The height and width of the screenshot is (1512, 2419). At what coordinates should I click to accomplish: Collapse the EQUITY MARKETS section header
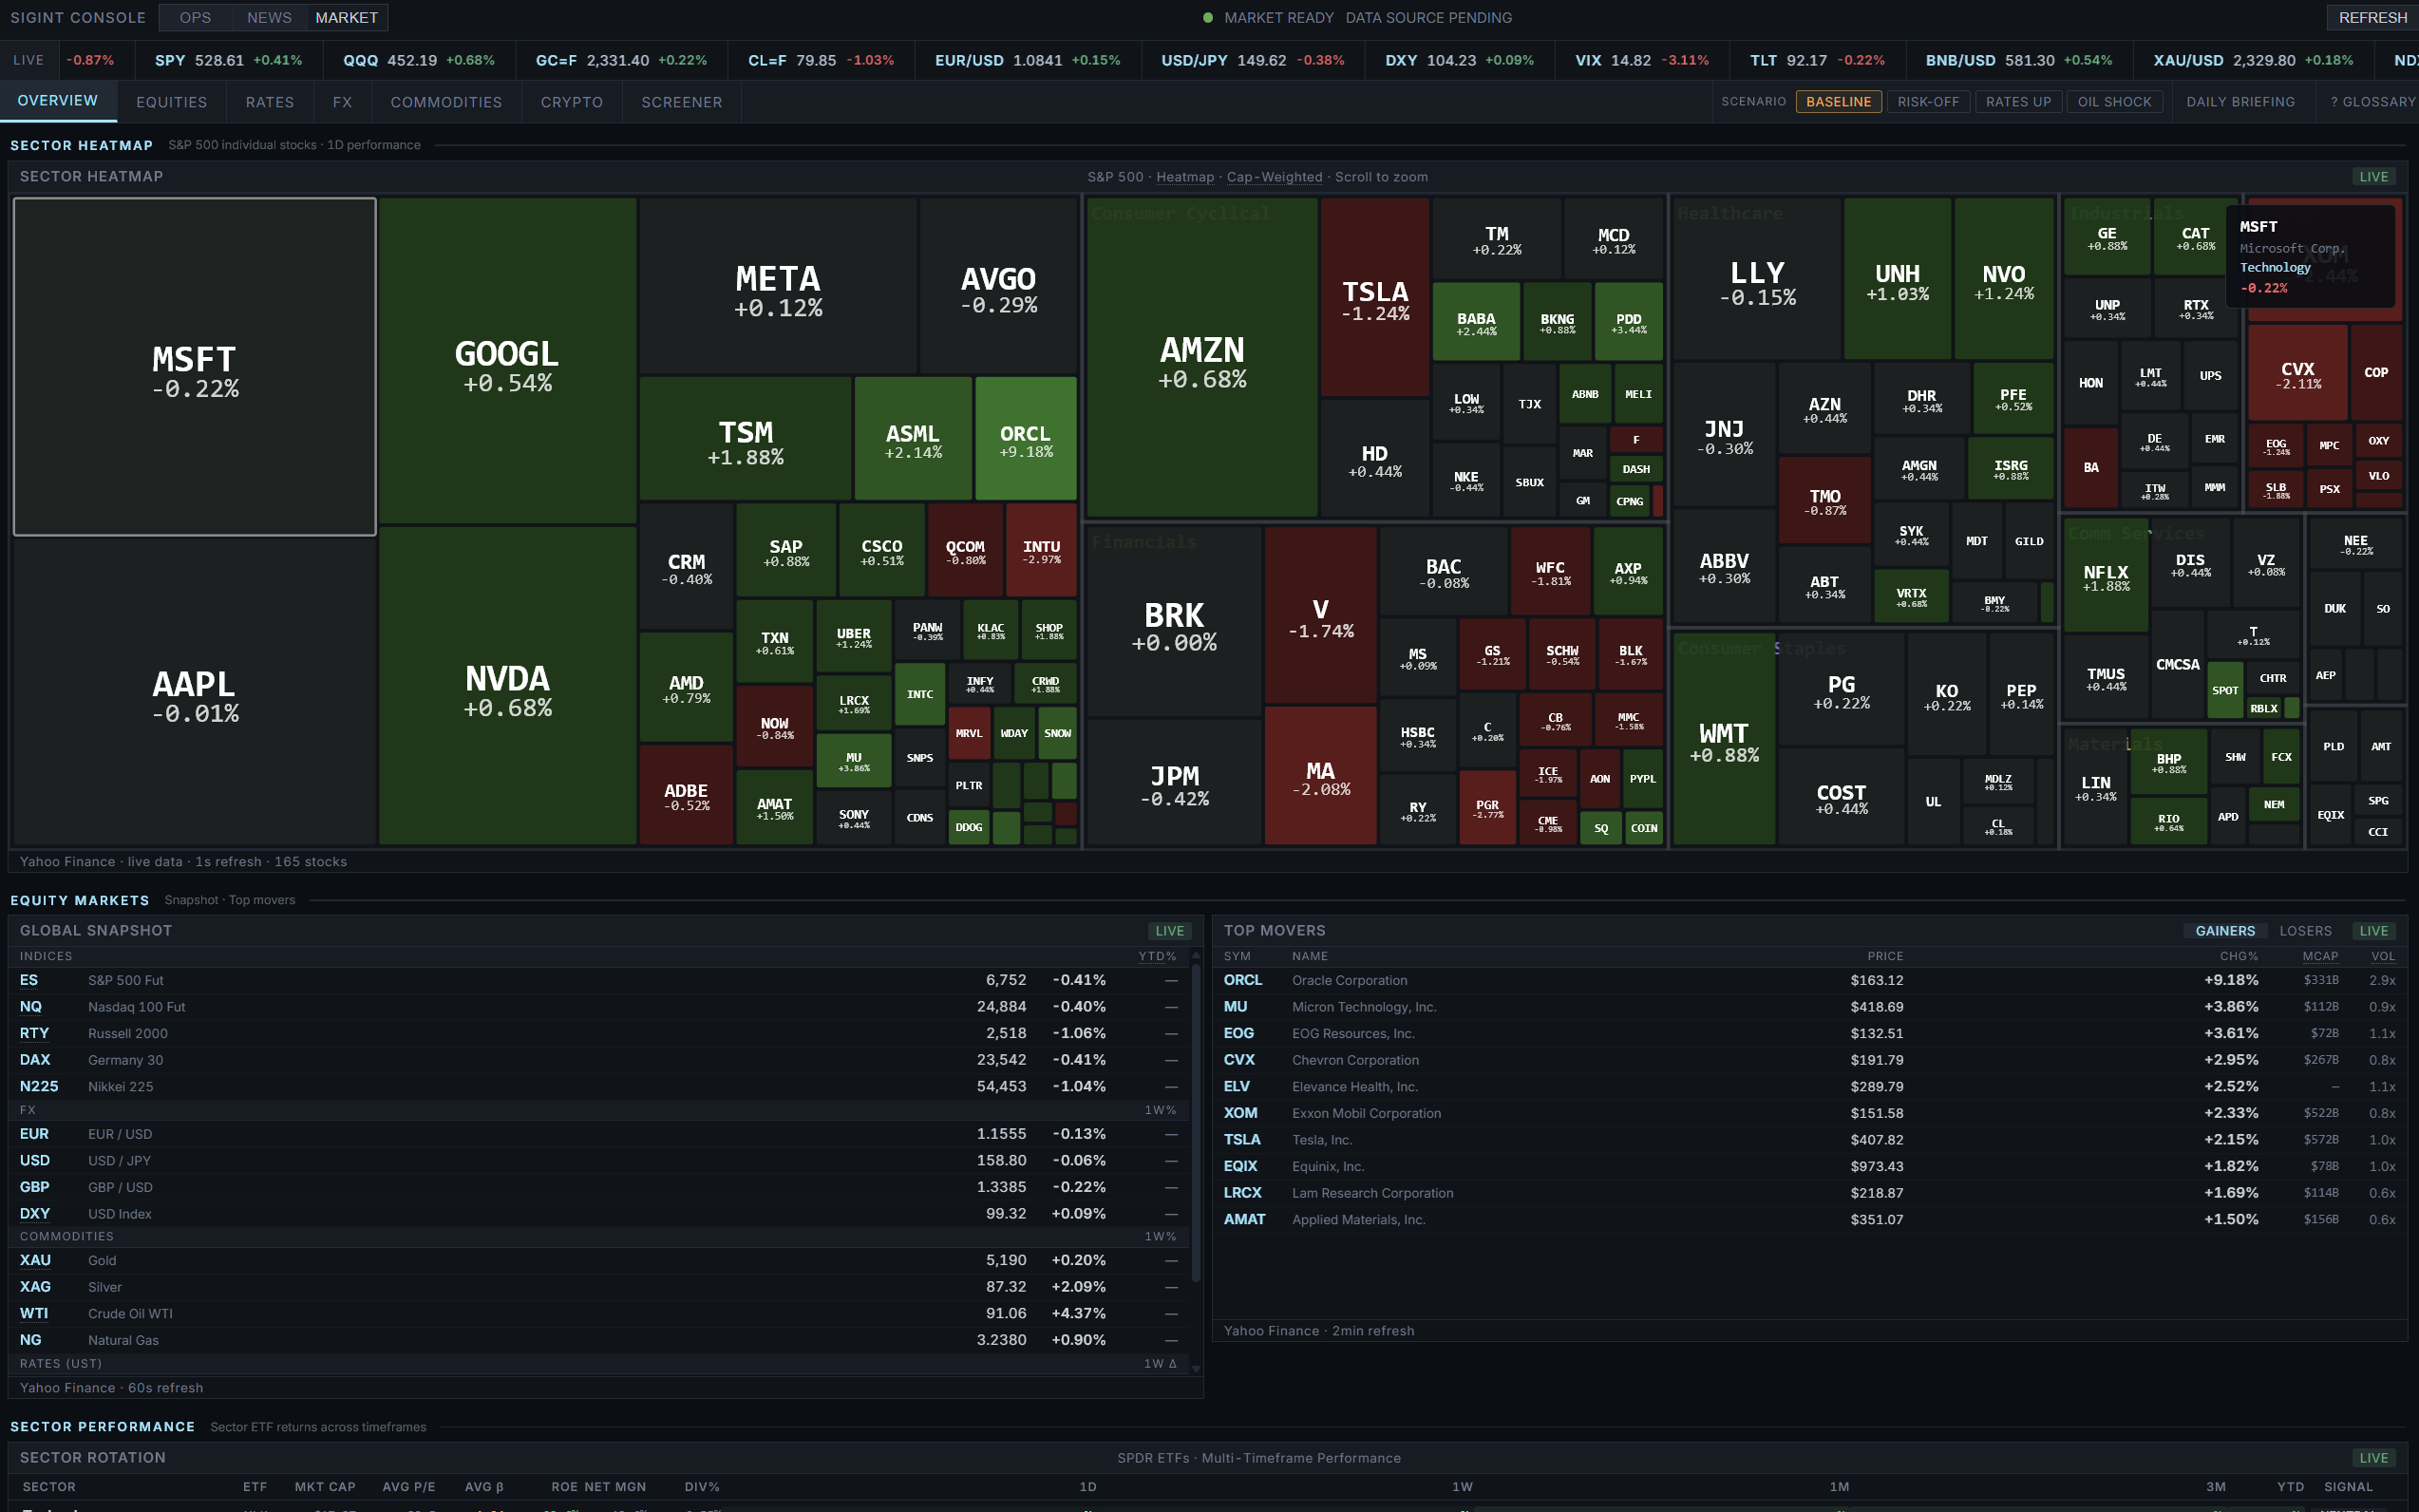(80, 900)
